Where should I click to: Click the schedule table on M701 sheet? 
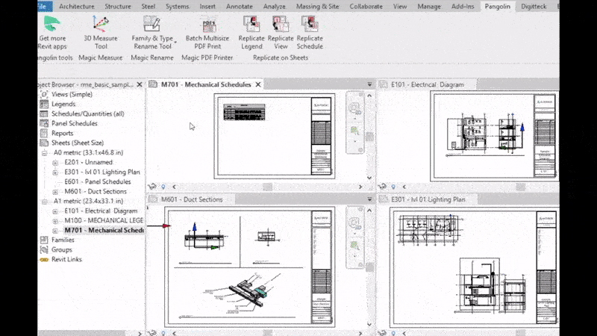pyautogui.click(x=244, y=112)
